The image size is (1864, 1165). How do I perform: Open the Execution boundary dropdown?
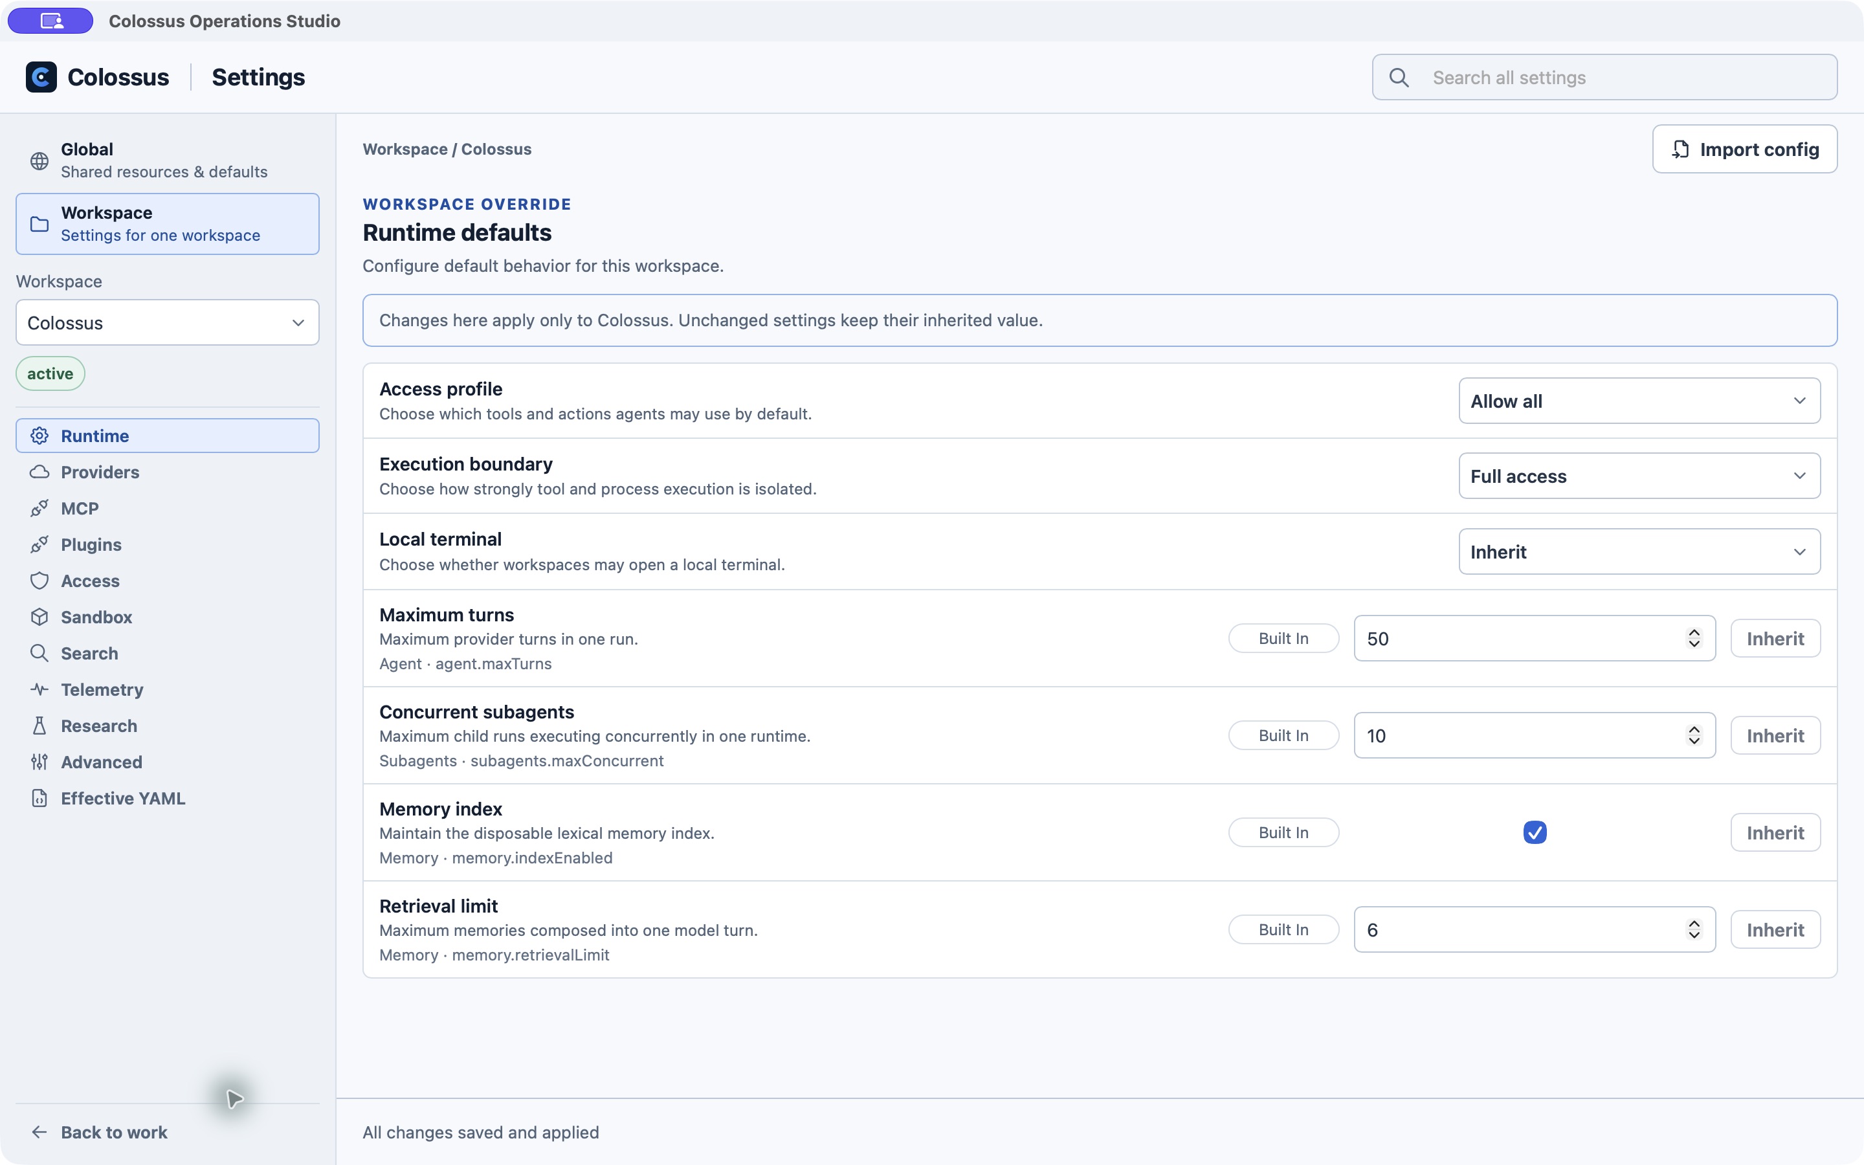(1639, 476)
